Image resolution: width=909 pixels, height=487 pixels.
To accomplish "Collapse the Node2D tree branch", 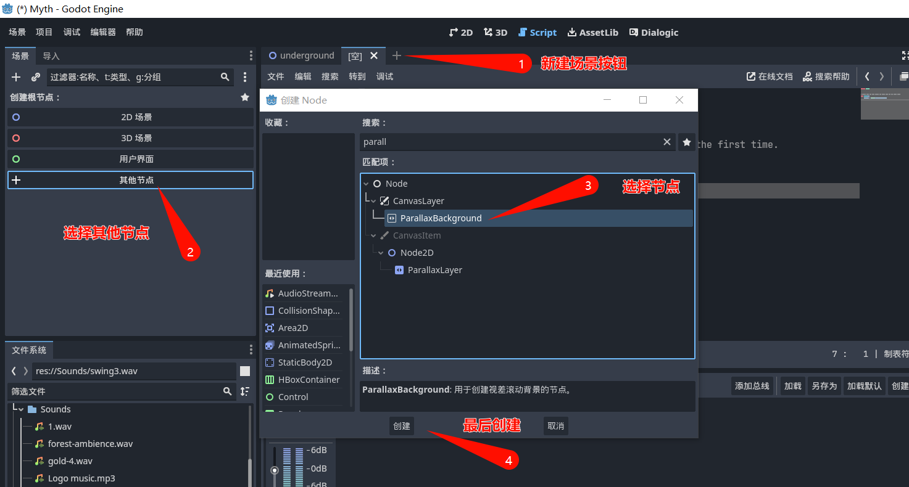I will click(381, 253).
